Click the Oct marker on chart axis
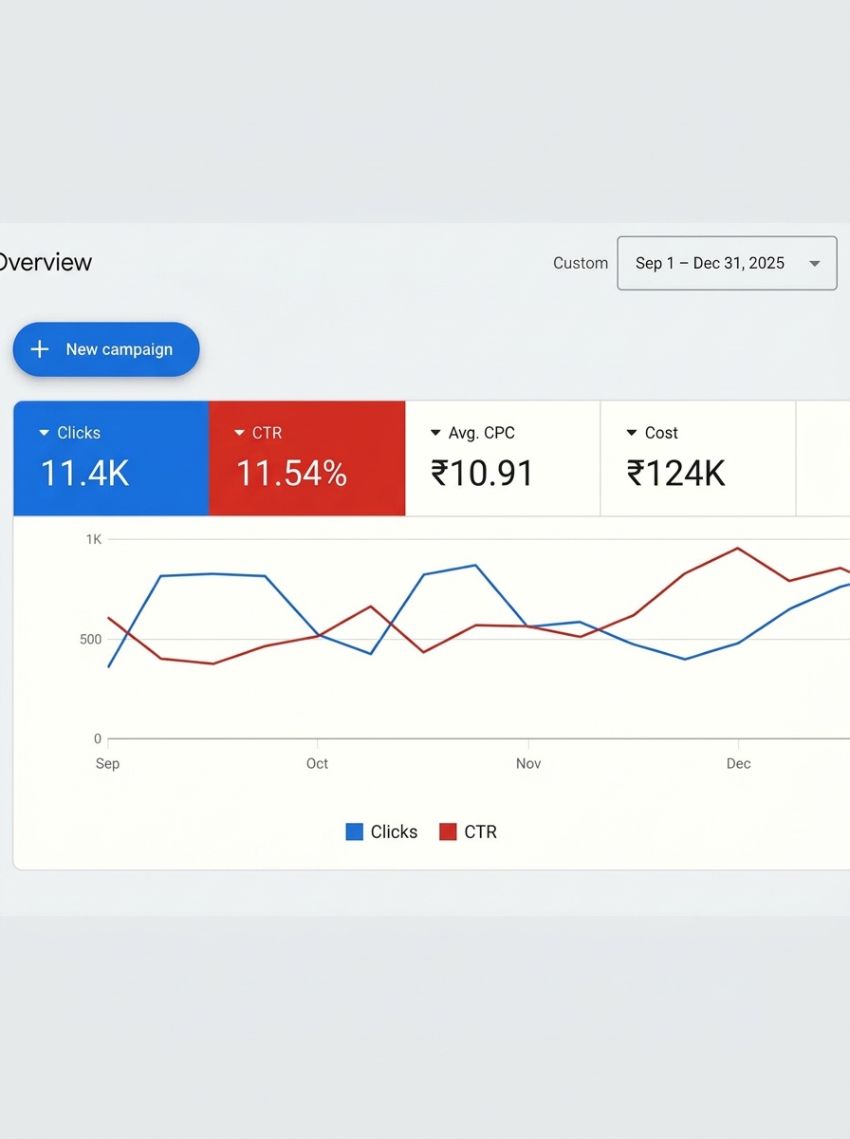 pos(317,763)
